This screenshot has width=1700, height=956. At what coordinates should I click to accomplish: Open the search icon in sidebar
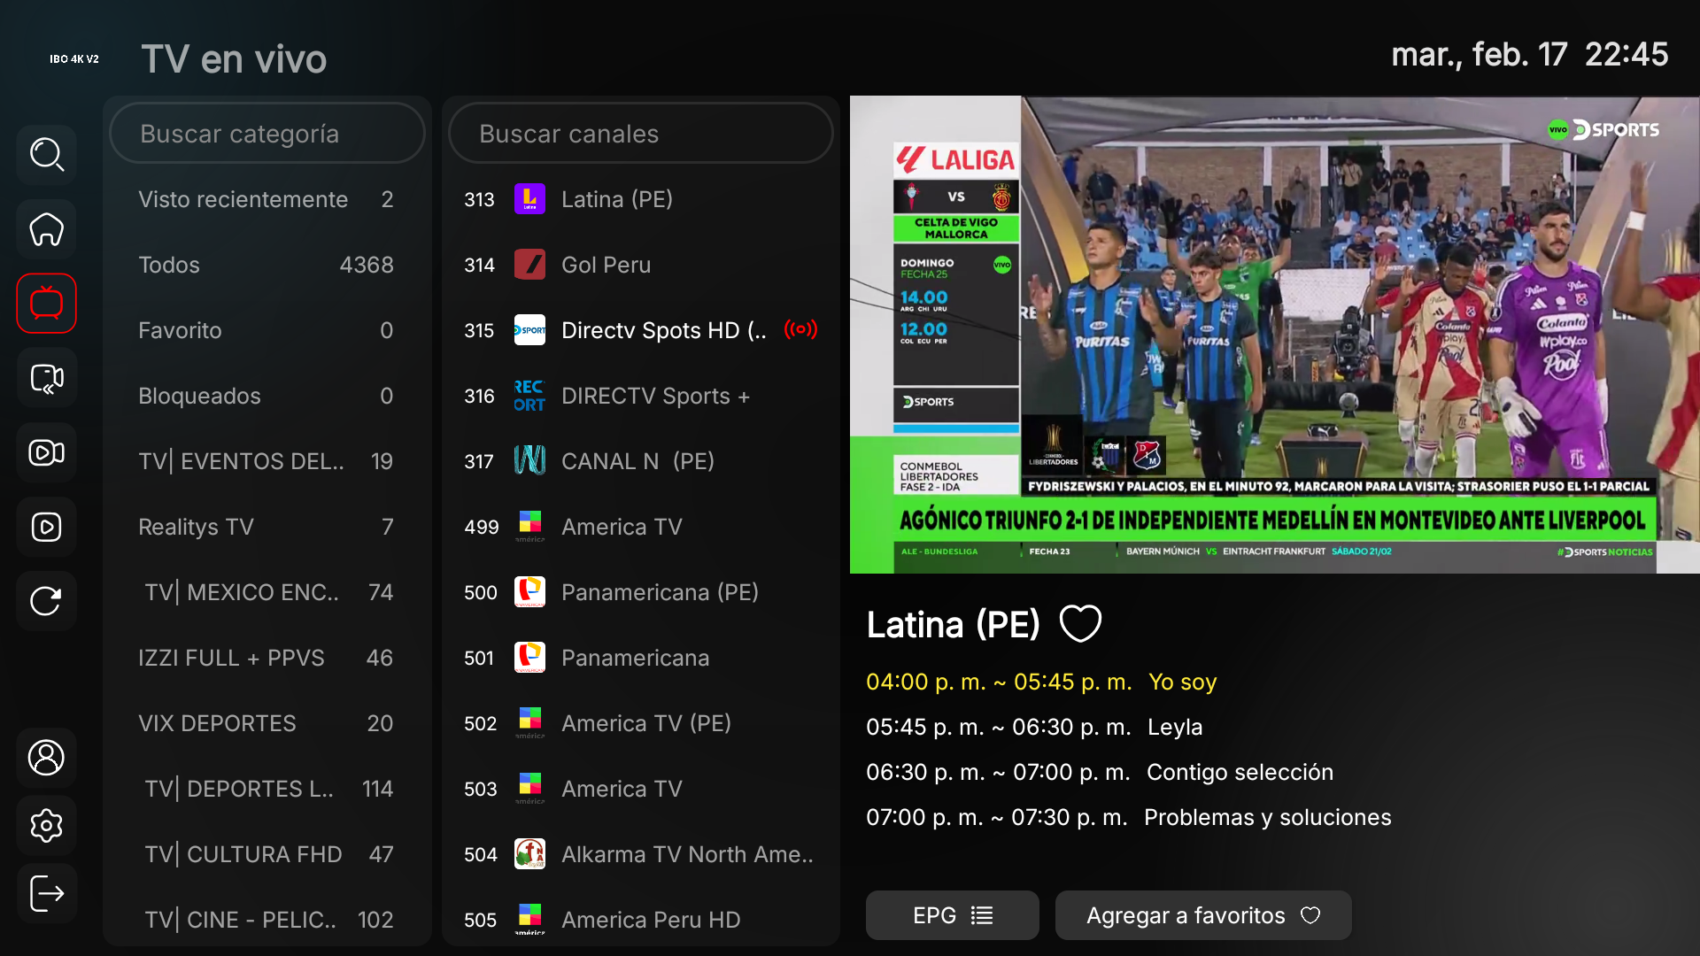46,155
